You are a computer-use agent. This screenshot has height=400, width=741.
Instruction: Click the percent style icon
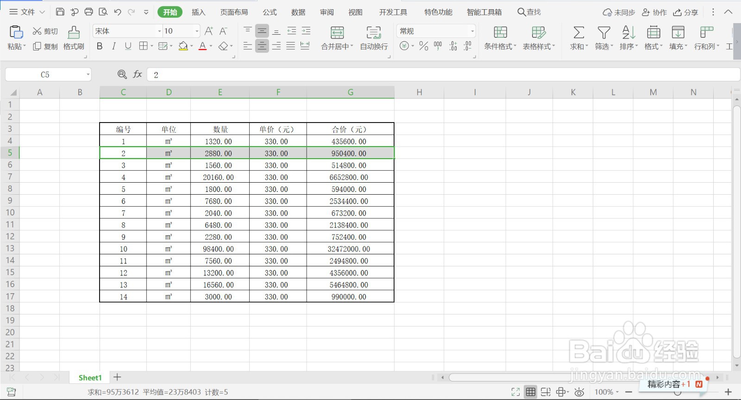tap(423, 46)
